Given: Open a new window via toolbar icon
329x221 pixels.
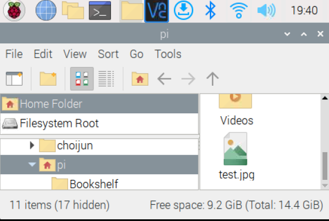Looking at the screenshot, I should tap(14, 79).
